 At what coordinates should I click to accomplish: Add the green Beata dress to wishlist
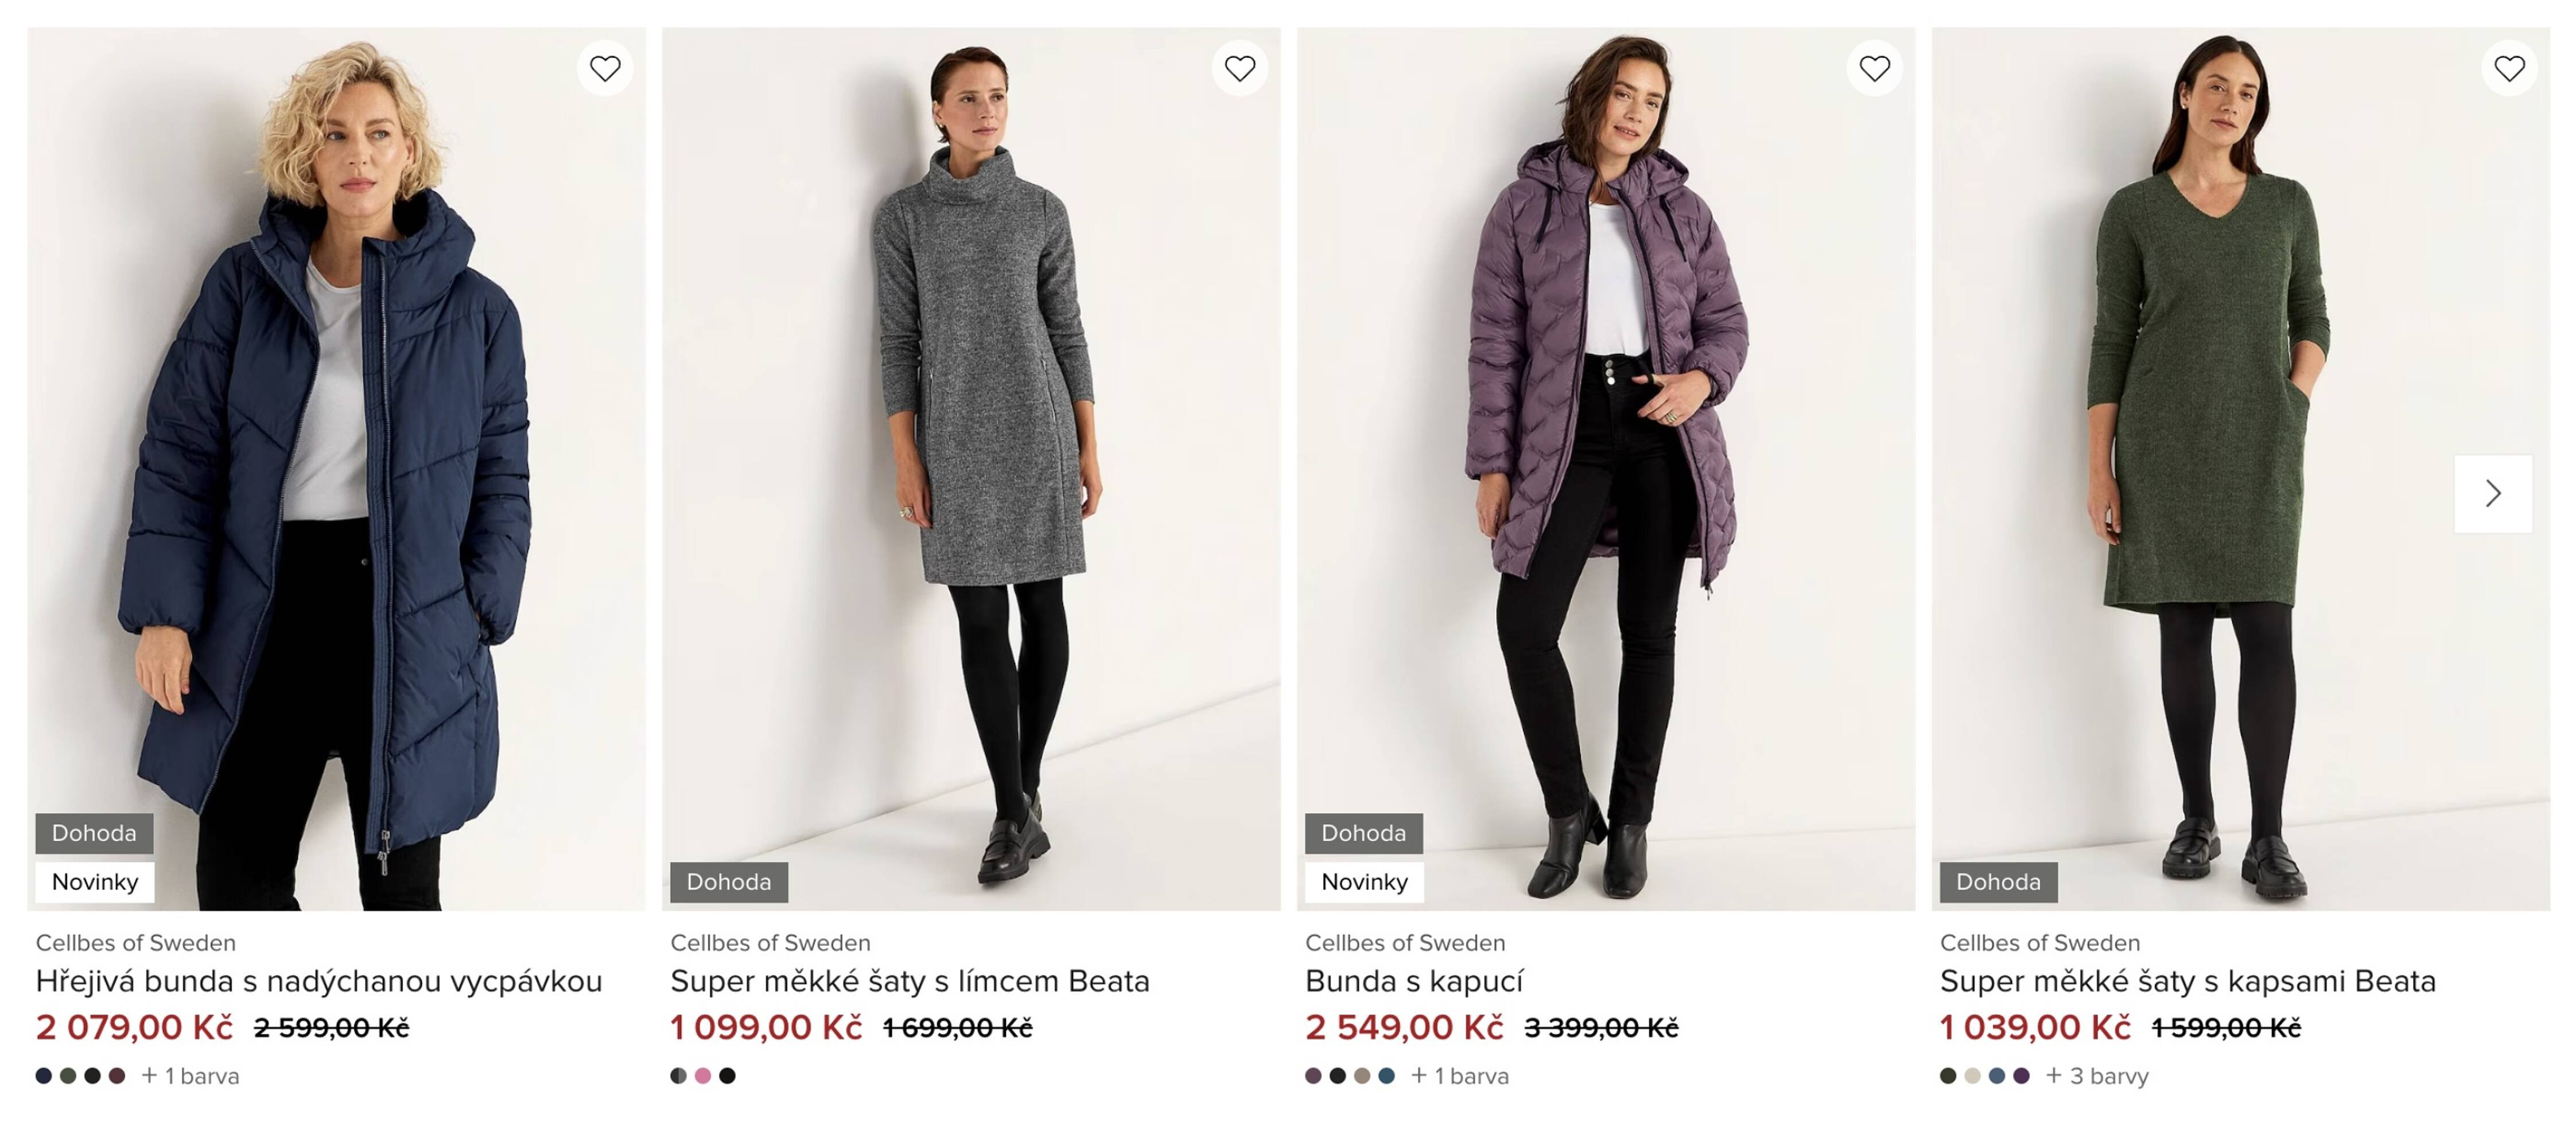(x=2509, y=68)
